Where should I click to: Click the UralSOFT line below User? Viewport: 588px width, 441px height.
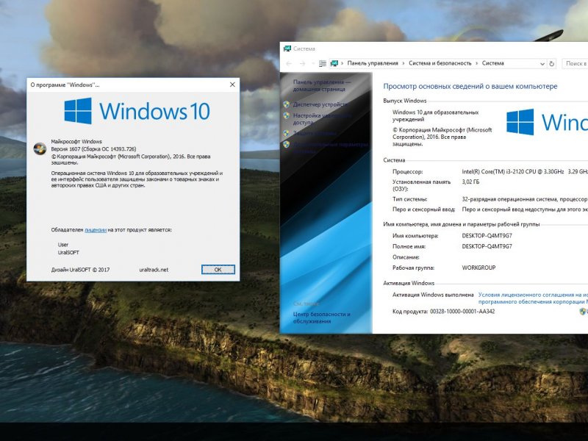(68, 252)
